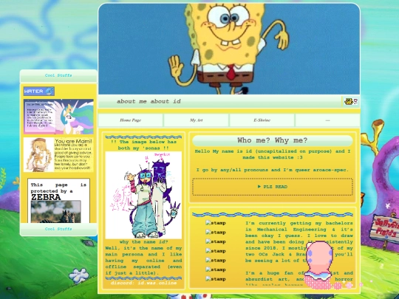Click the WATER badge button
399x299 pixels.
(x=39, y=92)
